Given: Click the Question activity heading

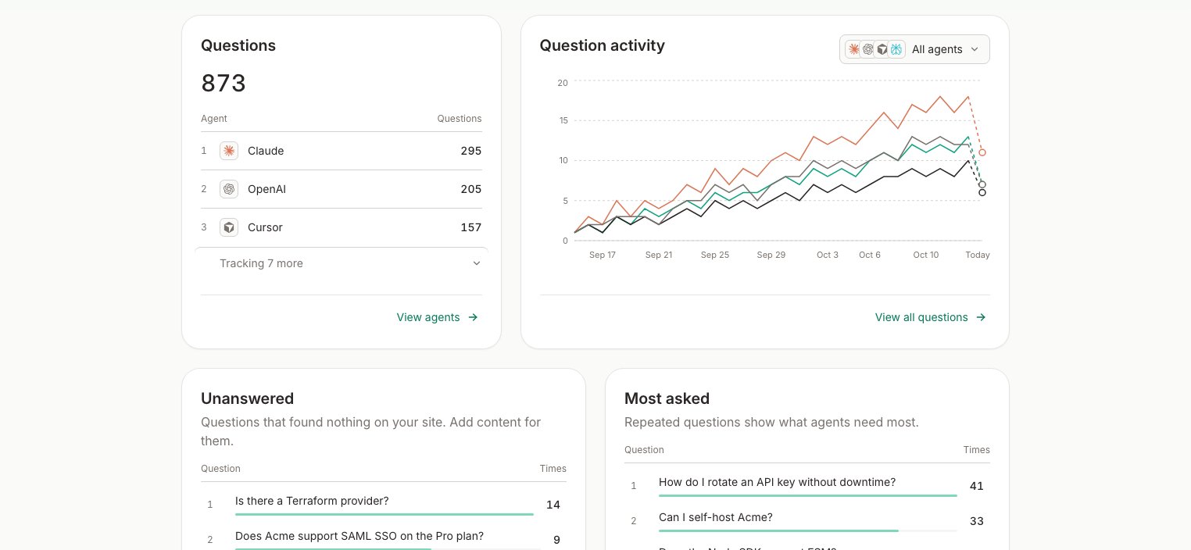Looking at the screenshot, I should pyautogui.click(x=602, y=45).
